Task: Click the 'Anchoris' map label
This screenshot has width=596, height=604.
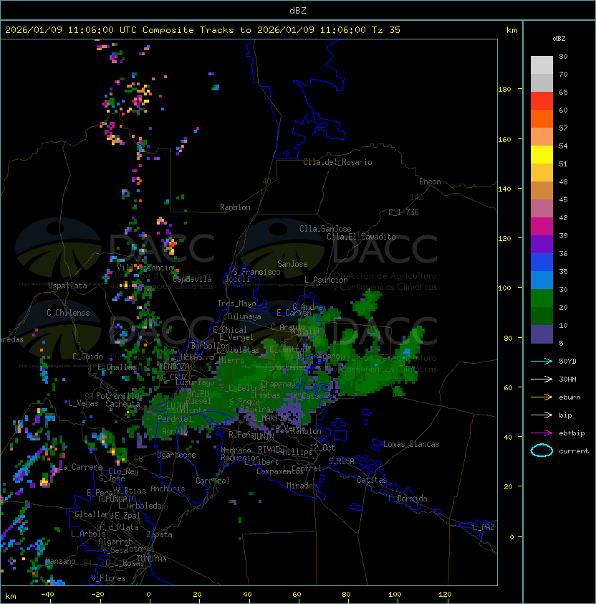Action: pos(168,489)
